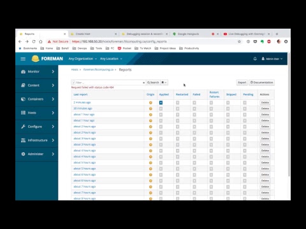Click the Restarted box in 2 minutes ago row
Viewport: 306px width, 229px height.
coord(178,102)
